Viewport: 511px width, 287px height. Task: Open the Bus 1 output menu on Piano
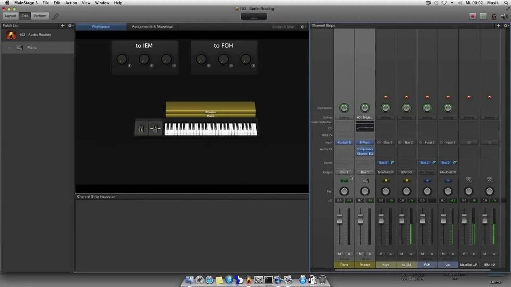(x=344, y=172)
